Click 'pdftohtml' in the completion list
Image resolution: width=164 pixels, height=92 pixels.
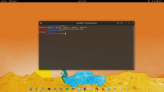(50, 27)
